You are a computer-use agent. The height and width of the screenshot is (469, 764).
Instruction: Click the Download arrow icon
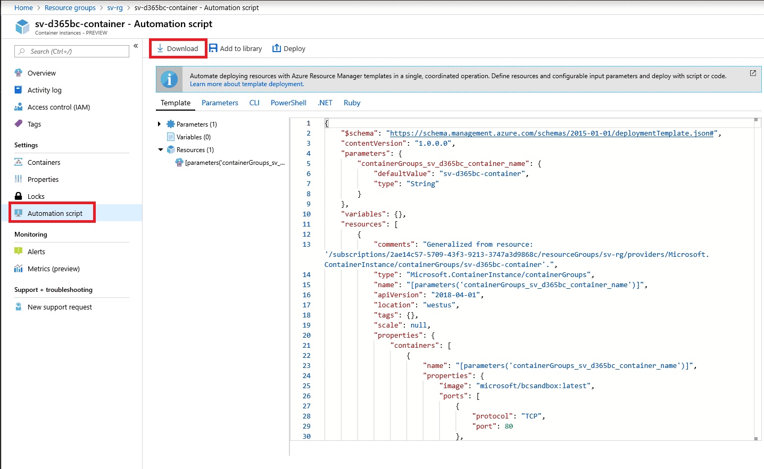[x=160, y=48]
